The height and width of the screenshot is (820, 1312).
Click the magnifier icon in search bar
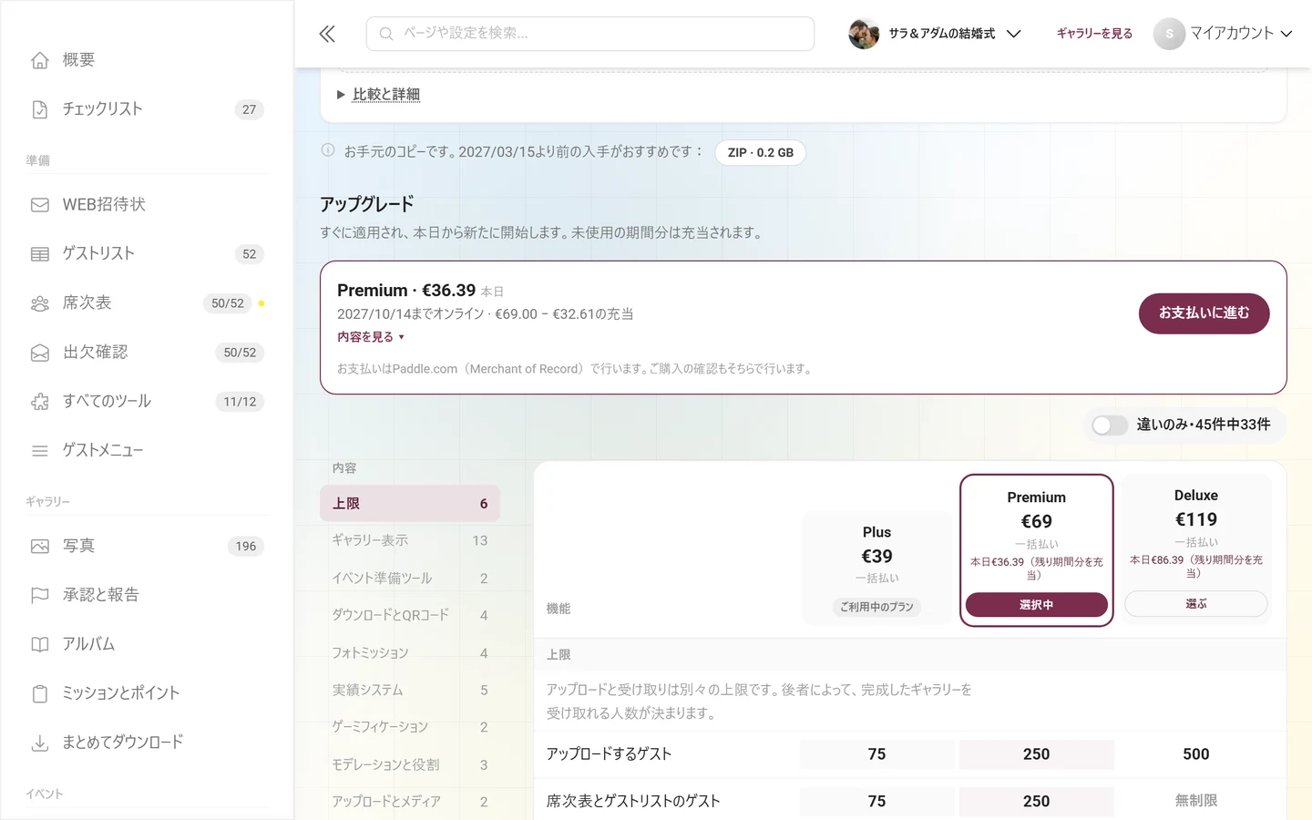click(x=386, y=34)
